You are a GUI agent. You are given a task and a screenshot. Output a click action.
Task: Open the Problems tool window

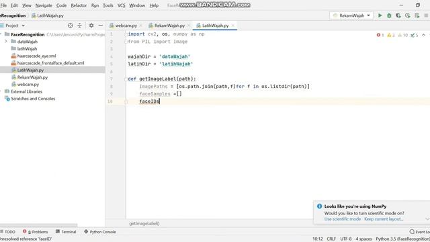tap(36, 232)
